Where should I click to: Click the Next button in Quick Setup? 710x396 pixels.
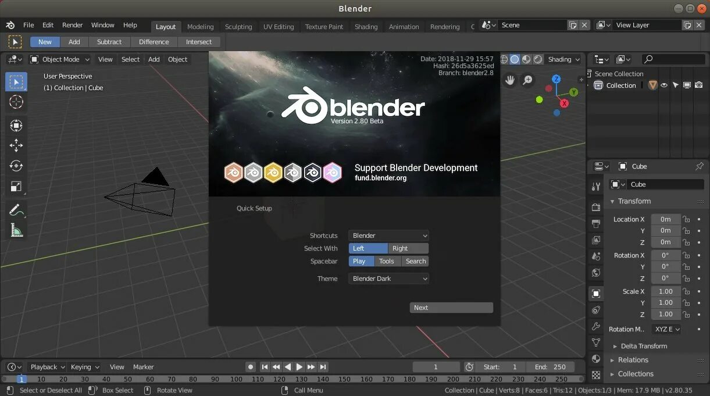pos(451,308)
